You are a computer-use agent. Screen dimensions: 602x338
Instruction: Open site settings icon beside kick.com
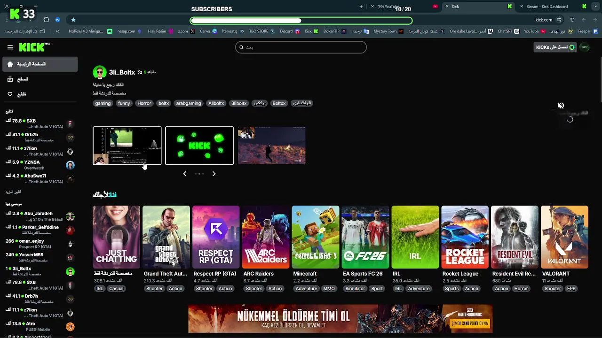point(559,20)
